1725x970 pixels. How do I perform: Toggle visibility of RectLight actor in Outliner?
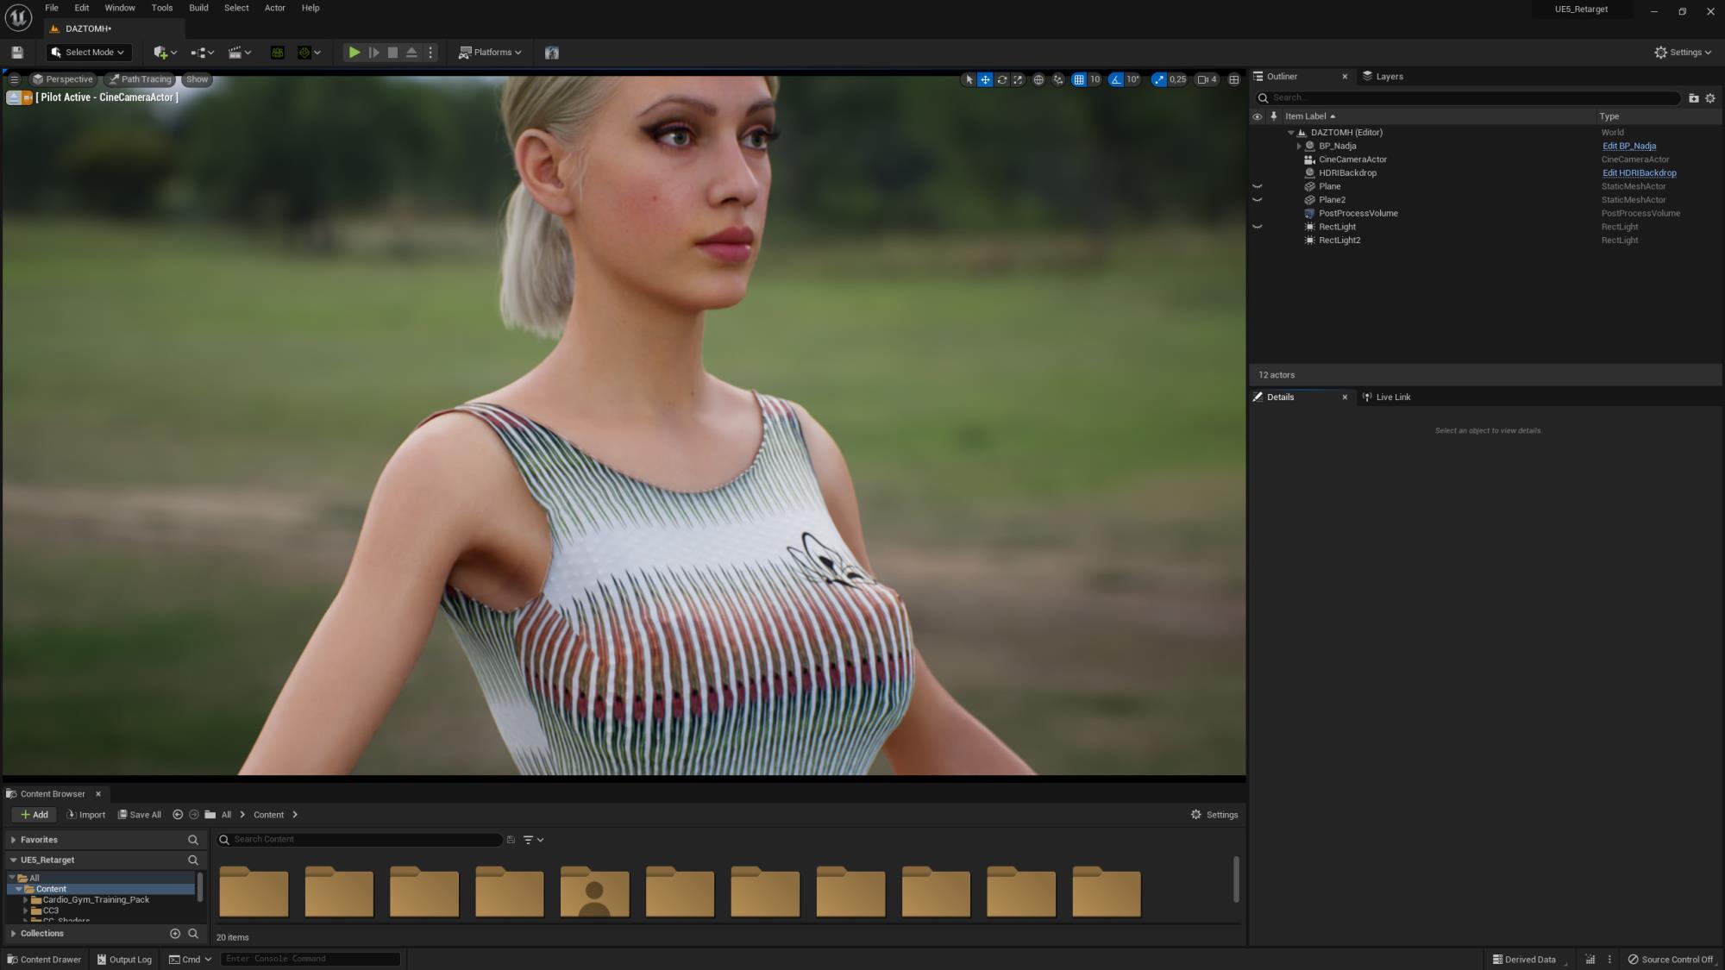coord(1258,228)
